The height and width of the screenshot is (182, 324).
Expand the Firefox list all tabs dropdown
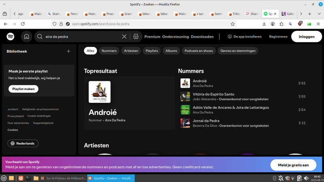pos(318,13)
